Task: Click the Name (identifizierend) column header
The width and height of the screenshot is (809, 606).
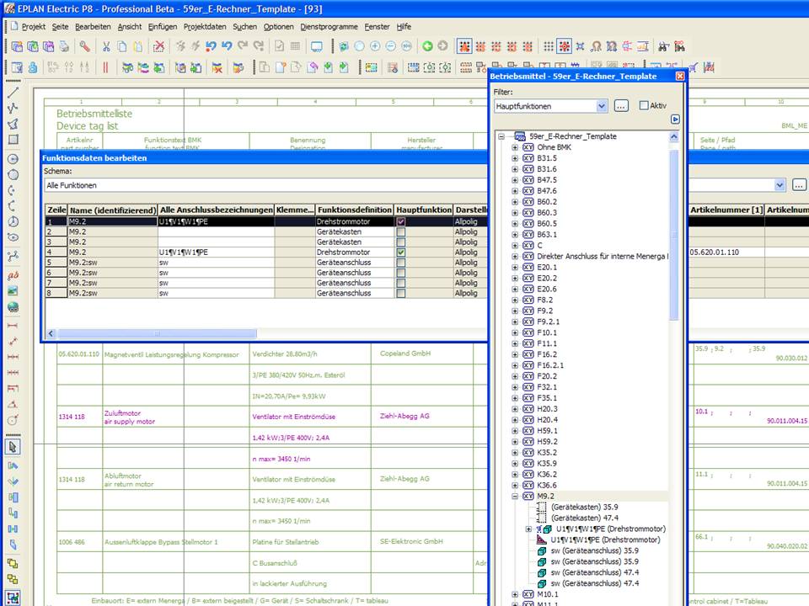Action: [112, 210]
